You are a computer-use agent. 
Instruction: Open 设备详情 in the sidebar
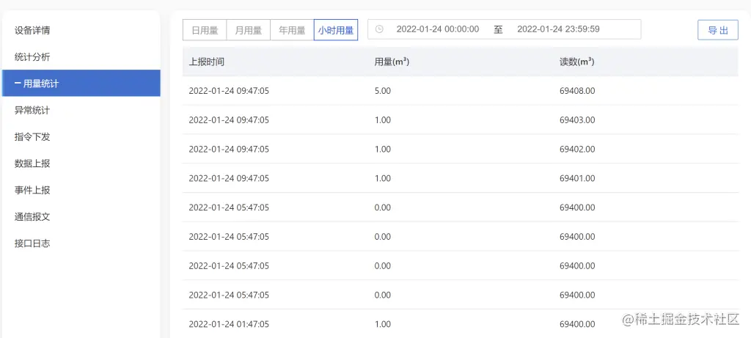[32, 31]
